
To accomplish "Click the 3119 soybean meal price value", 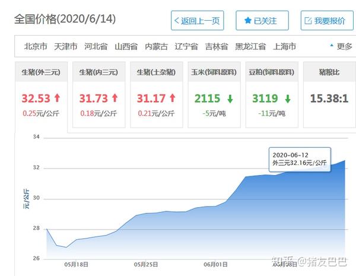I will (x=265, y=99).
